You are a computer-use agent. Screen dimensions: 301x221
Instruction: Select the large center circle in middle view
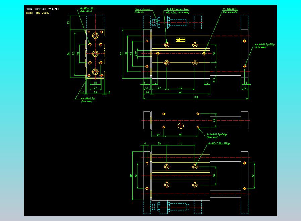(x=181, y=126)
